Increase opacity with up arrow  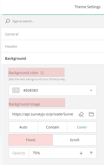coord(91,153)
